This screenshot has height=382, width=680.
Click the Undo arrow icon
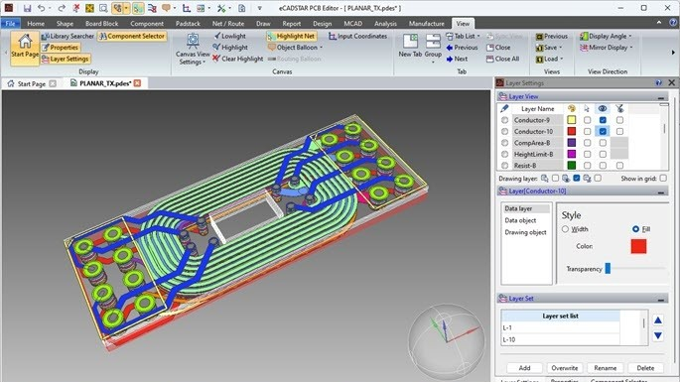tap(42, 8)
